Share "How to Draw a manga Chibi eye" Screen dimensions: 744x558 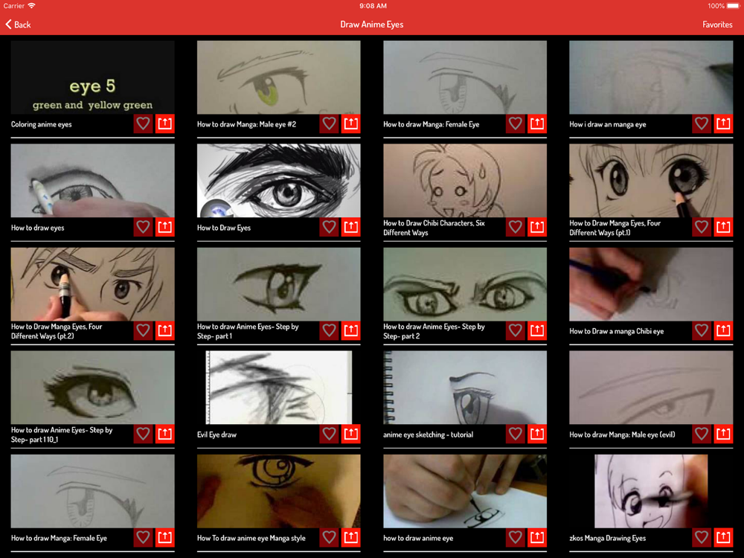click(723, 331)
